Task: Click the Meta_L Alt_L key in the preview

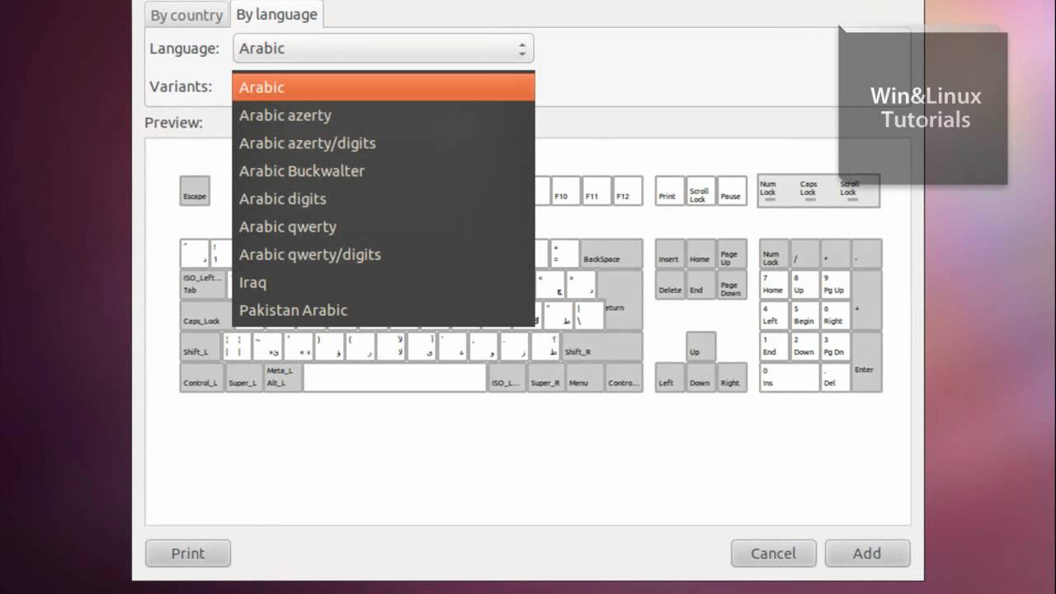Action: pyautogui.click(x=282, y=377)
